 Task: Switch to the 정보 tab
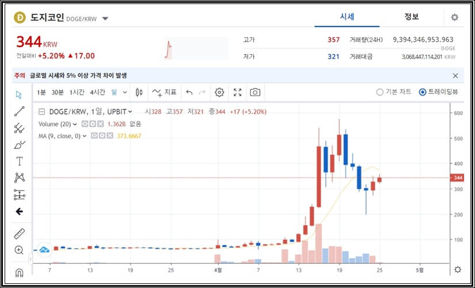[412, 17]
